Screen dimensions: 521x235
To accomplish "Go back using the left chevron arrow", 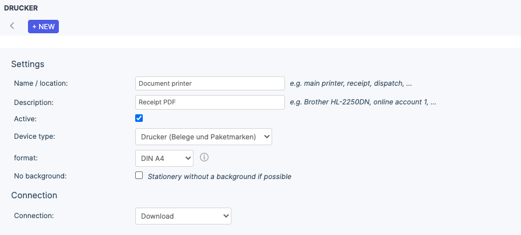I will (12, 26).
